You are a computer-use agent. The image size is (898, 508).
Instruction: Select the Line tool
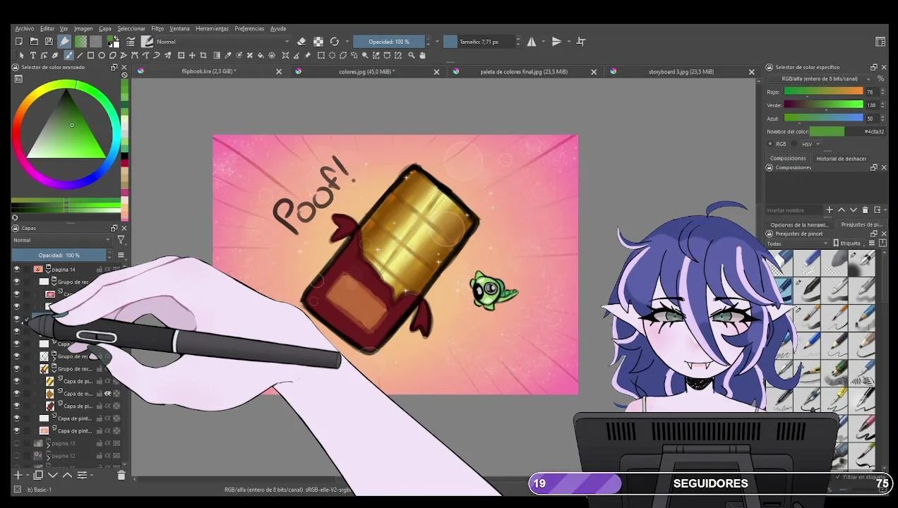(x=79, y=55)
